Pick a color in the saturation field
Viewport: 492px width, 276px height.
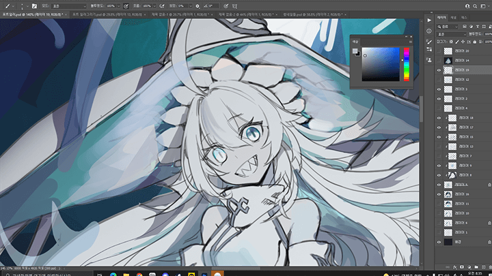pyautogui.click(x=381, y=65)
